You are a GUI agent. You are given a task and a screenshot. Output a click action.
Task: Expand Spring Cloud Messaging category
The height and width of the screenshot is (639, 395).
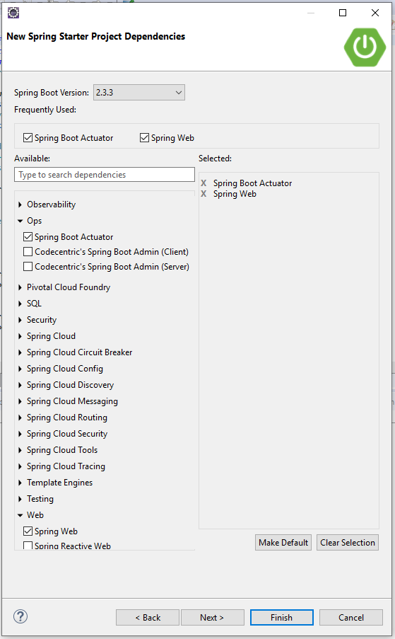point(20,401)
